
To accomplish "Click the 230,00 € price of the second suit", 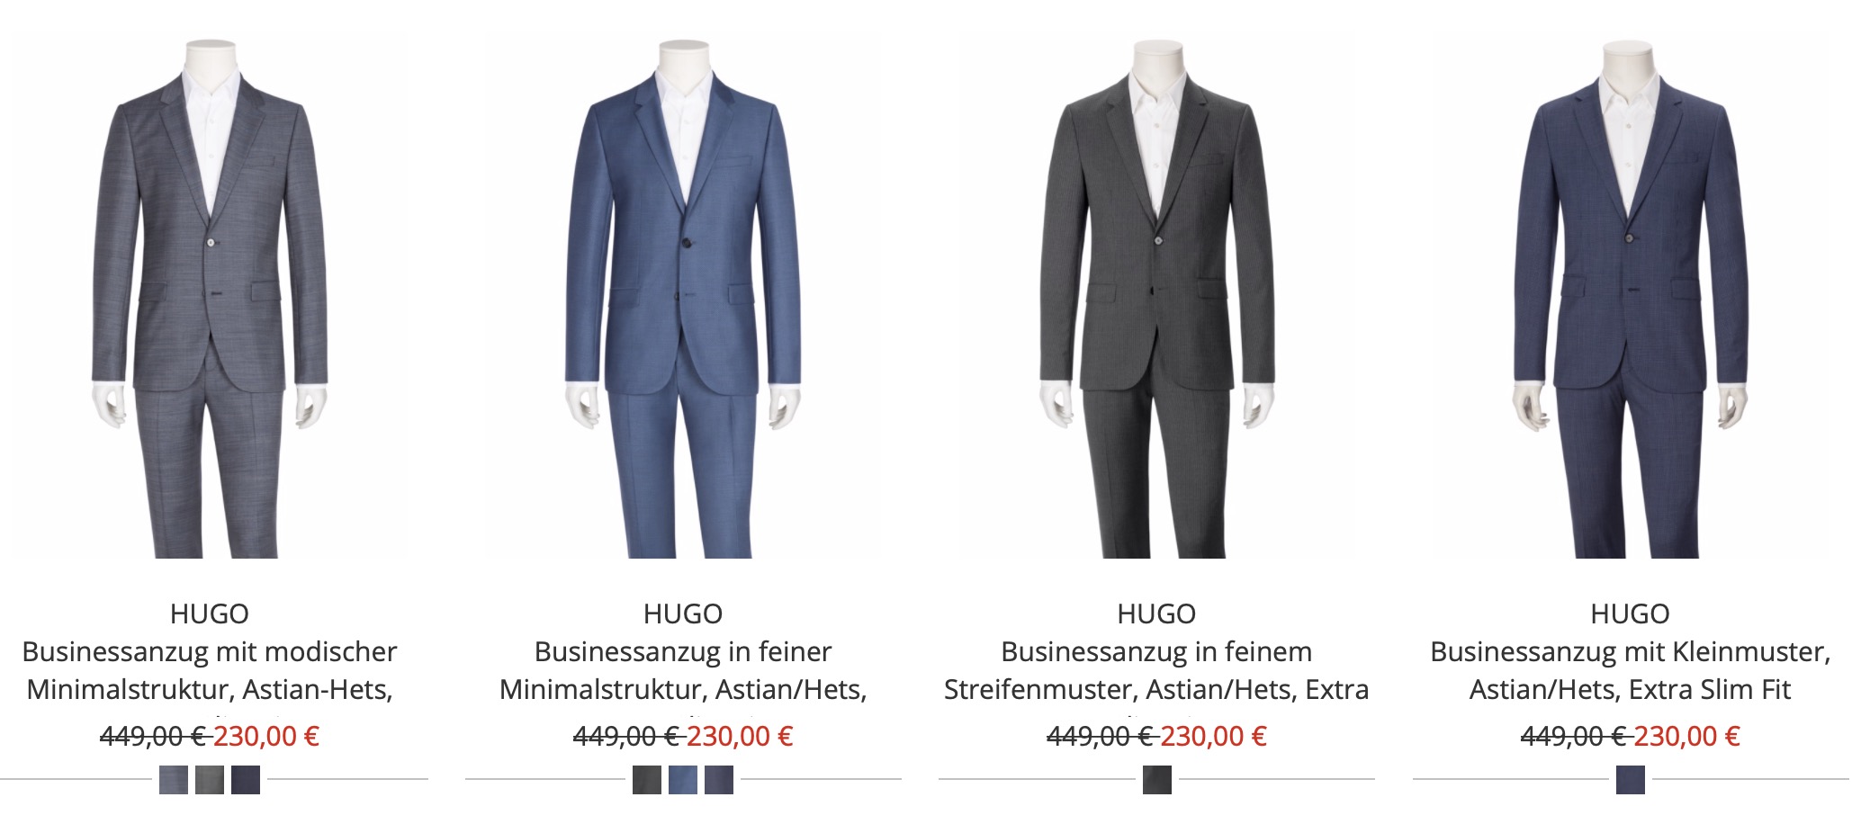I will point(740,737).
